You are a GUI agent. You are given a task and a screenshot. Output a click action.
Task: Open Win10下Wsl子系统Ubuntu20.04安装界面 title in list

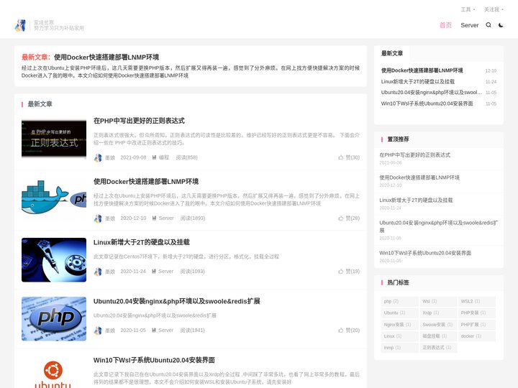click(154, 360)
